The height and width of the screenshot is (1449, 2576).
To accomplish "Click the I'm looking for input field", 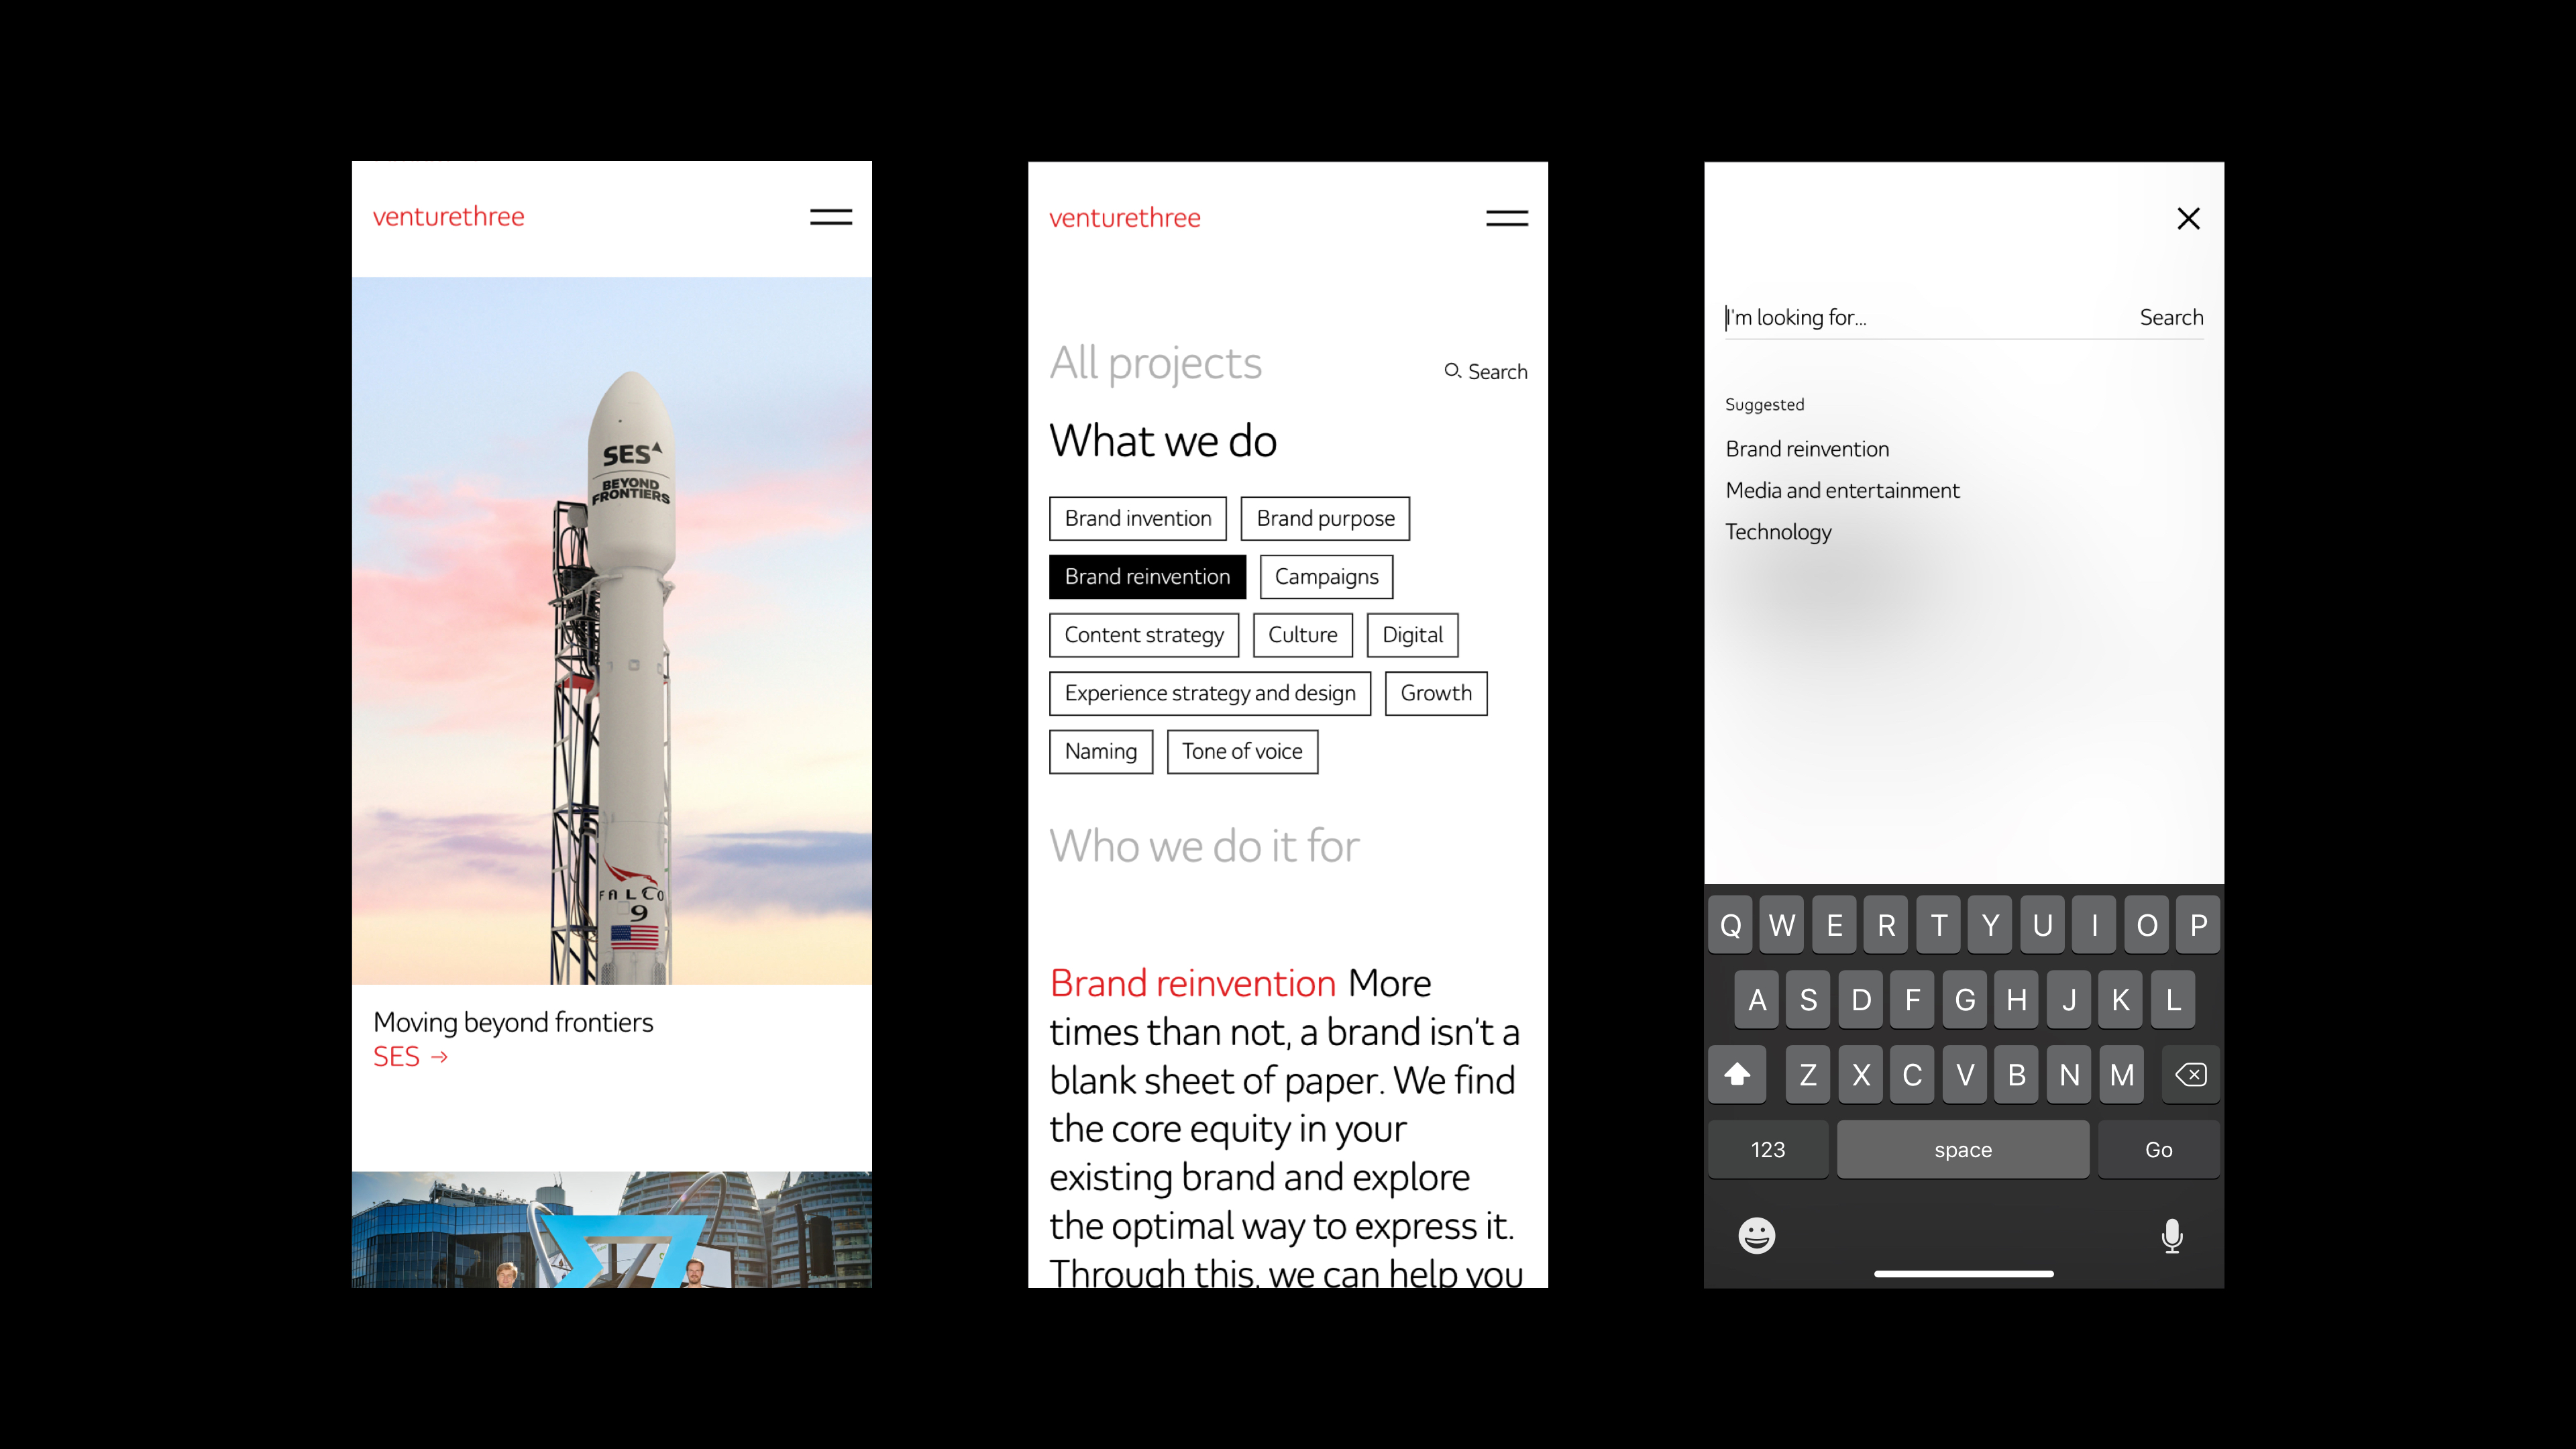I will pos(1900,318).
